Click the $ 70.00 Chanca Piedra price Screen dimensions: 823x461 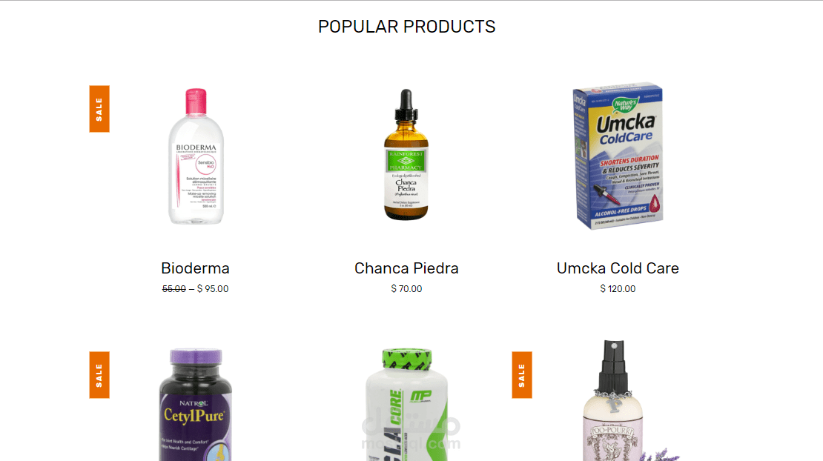406,289
